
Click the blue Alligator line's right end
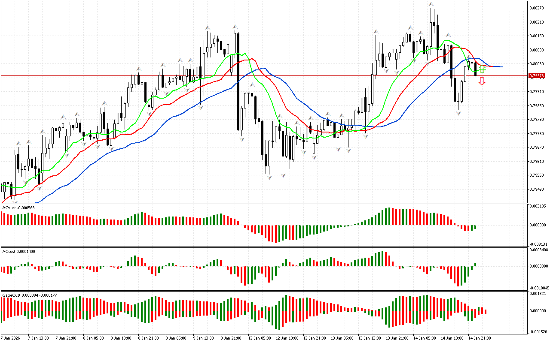[x=502, y=67]
